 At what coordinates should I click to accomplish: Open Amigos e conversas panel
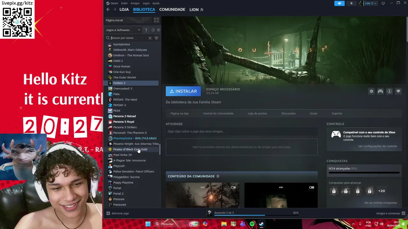[x=390, y=213]
